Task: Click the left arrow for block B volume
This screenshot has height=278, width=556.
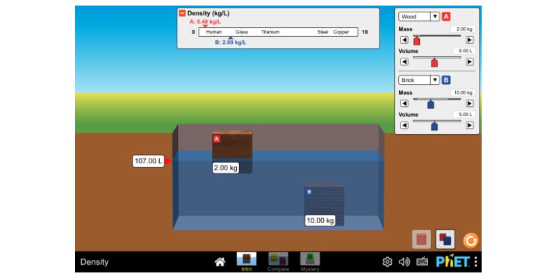Action: point(404,125)
